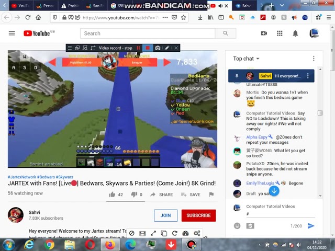The image size is (335, 251).
Task: Open the Windows Start menu
Action: click(x=8, y=244)
